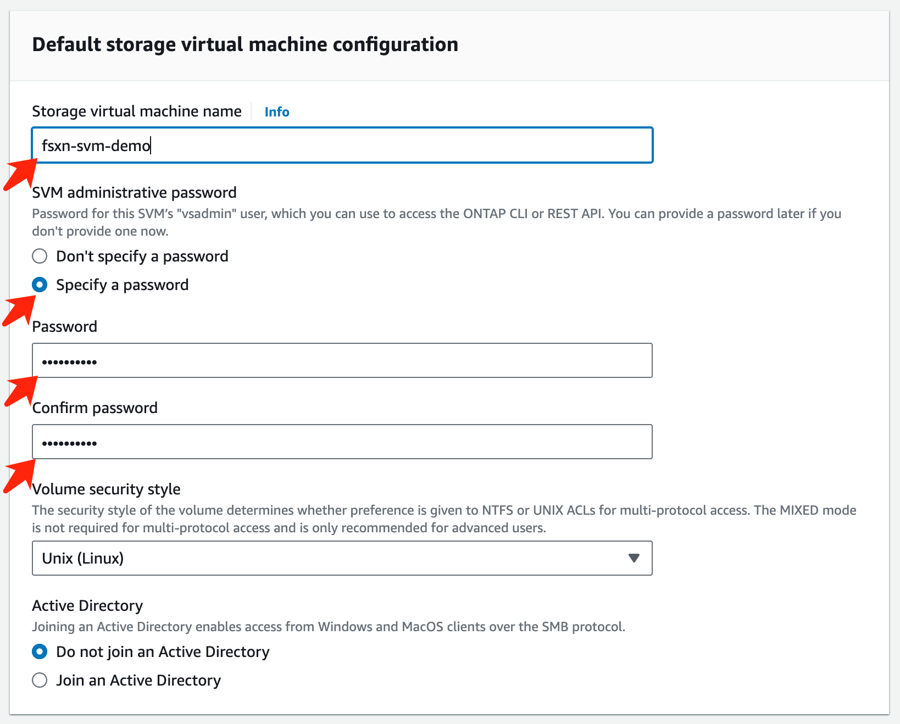
Task: Focus the Confirm password input field
Action: point(342,442)
